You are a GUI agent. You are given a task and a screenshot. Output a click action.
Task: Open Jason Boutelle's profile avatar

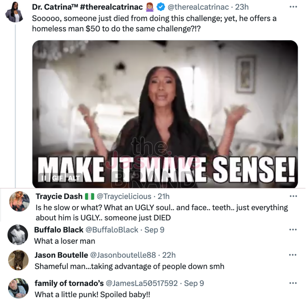[x=18, y=260]
